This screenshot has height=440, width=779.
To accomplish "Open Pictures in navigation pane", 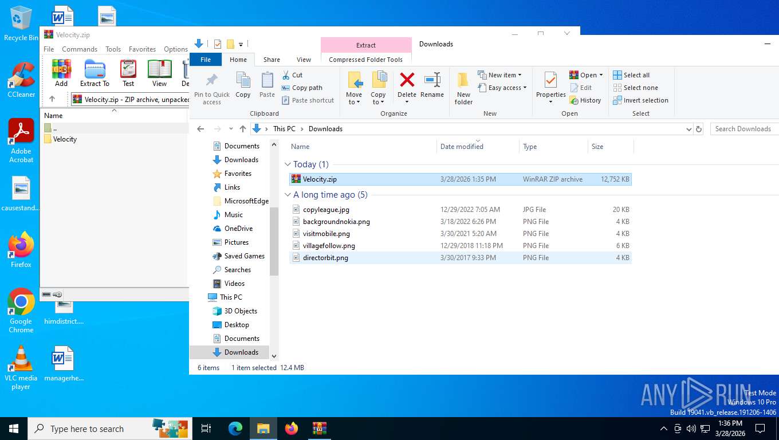I will click(236, 242).
